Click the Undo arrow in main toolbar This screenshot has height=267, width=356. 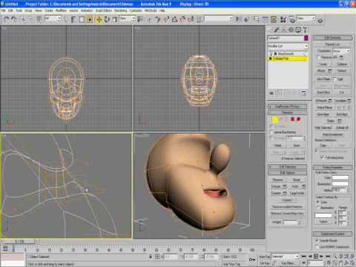coord(7,19)
